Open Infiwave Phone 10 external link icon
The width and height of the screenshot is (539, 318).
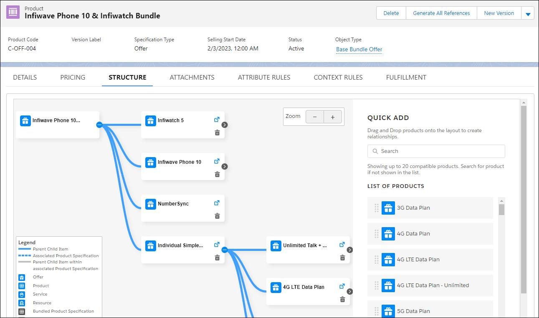coord(217,161)
